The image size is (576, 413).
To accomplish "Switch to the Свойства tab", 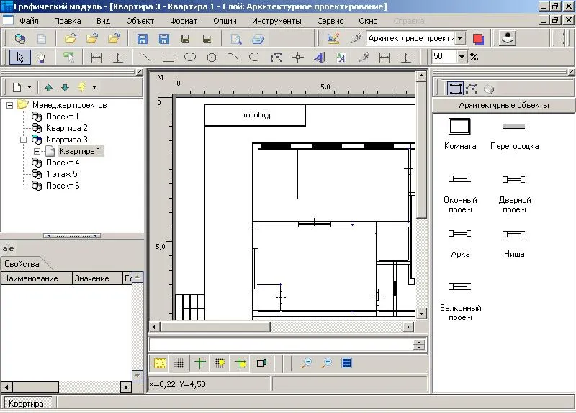I will [22, 264].
